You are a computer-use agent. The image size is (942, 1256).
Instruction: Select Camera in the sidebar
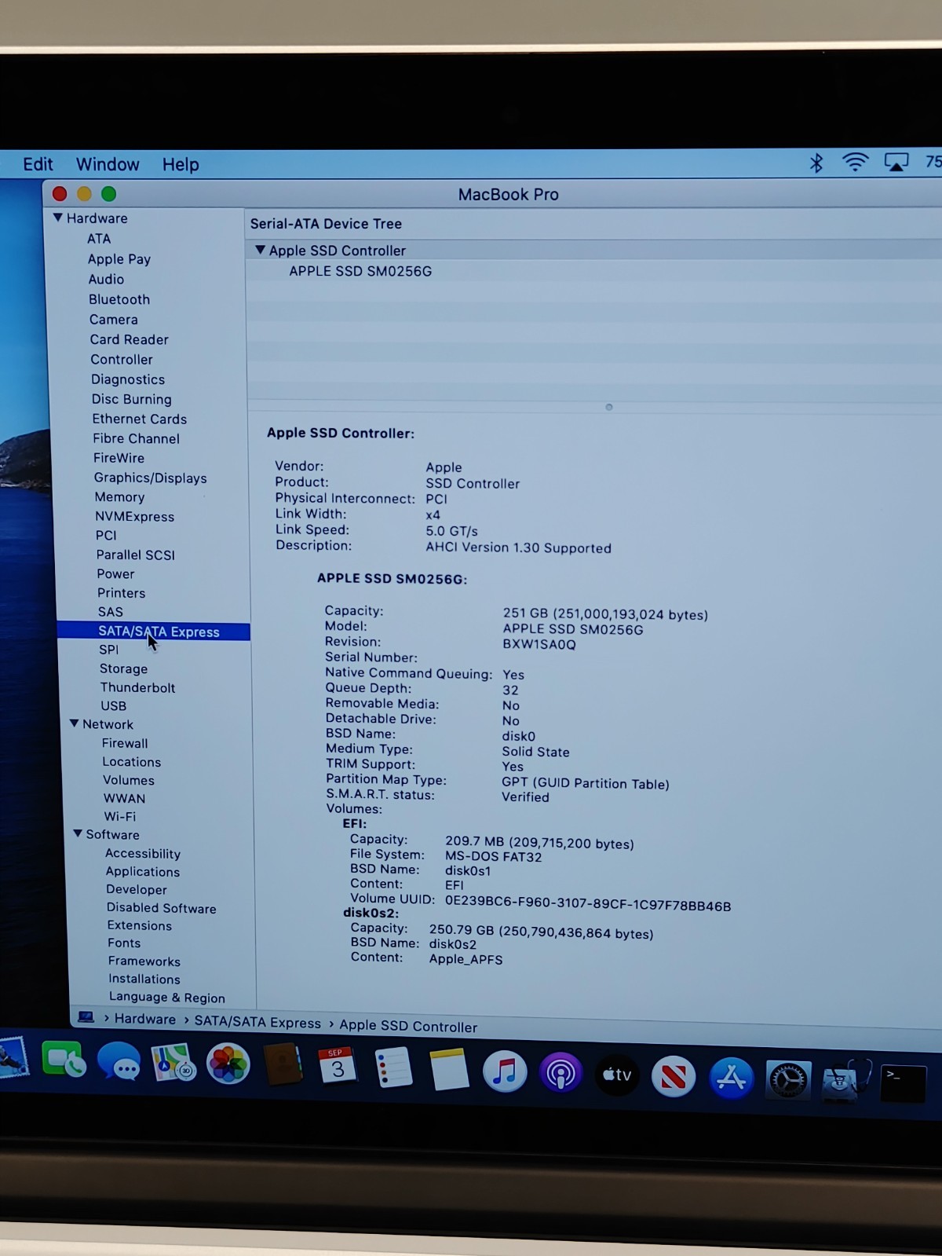pyautogui.click(x=114, y=320)
